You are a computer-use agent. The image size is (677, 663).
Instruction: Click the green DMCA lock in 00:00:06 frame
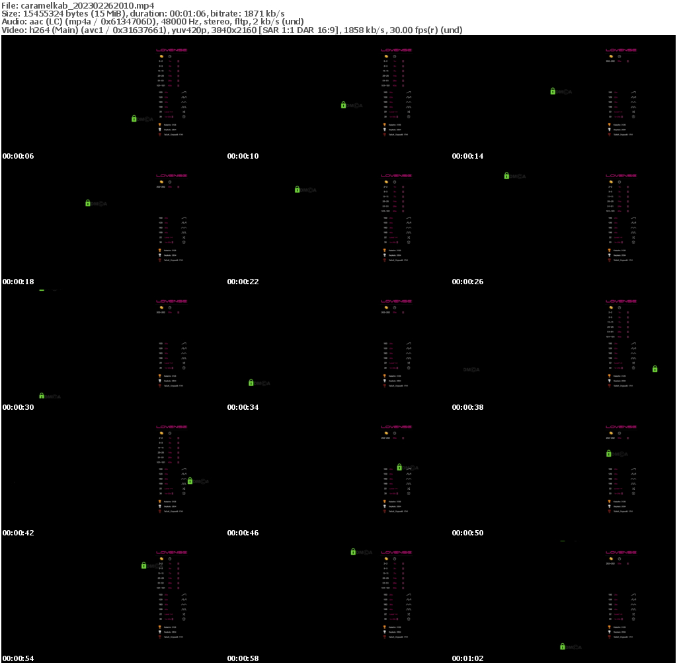134,118
